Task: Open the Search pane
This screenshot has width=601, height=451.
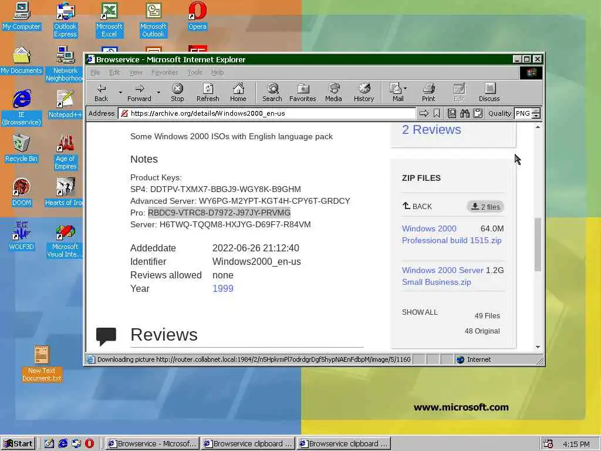Action: click(272, 92)
